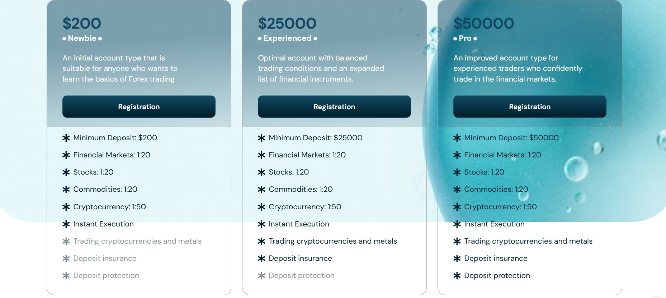Click asterisk icon beside Minimum Deposit: $50000

[x=457, y=138]
